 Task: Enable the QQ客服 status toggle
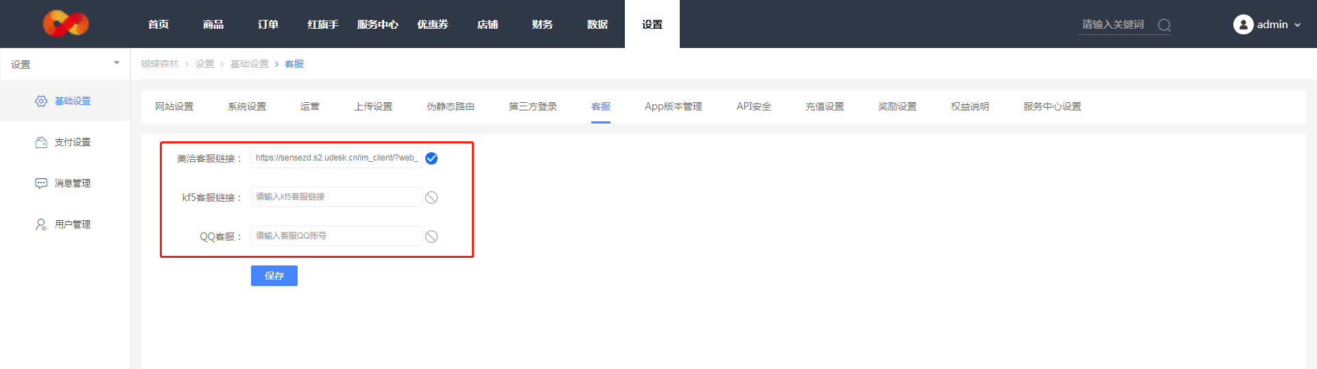click(x=431, y=237)
